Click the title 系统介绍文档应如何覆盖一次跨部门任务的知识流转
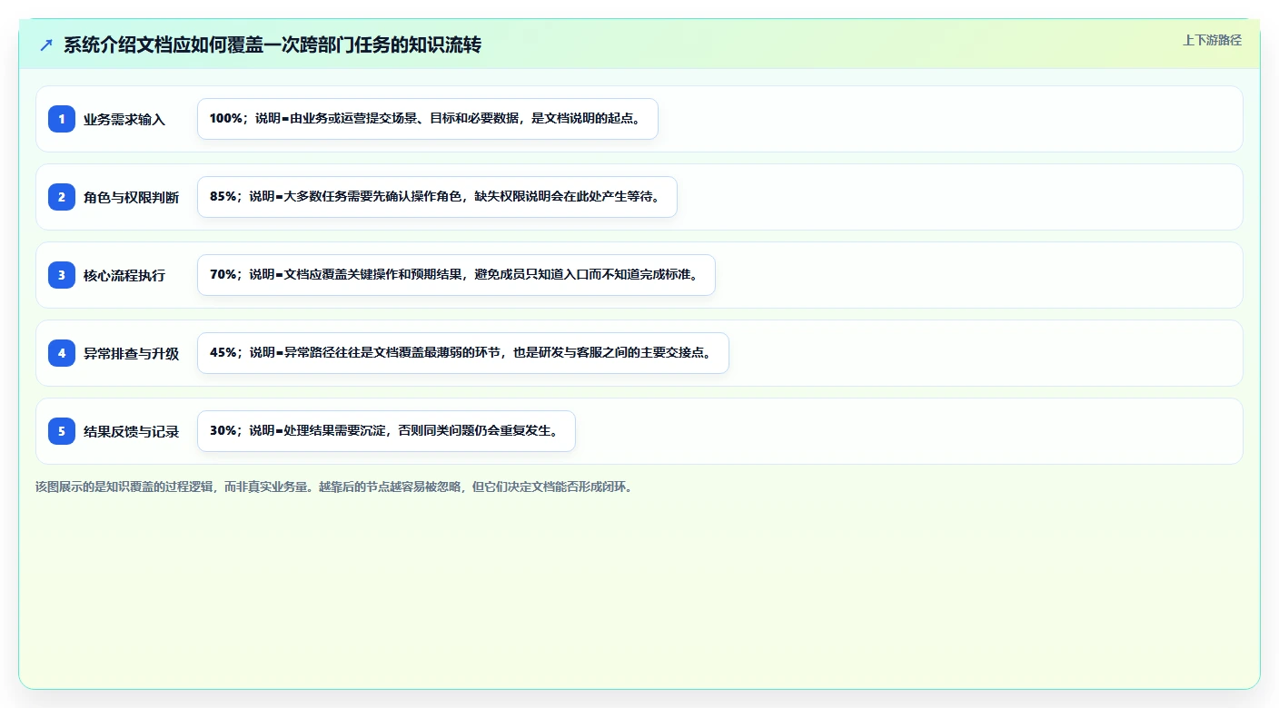The height and width of the screenshot is (708, 1279). [x=273, y=45]
